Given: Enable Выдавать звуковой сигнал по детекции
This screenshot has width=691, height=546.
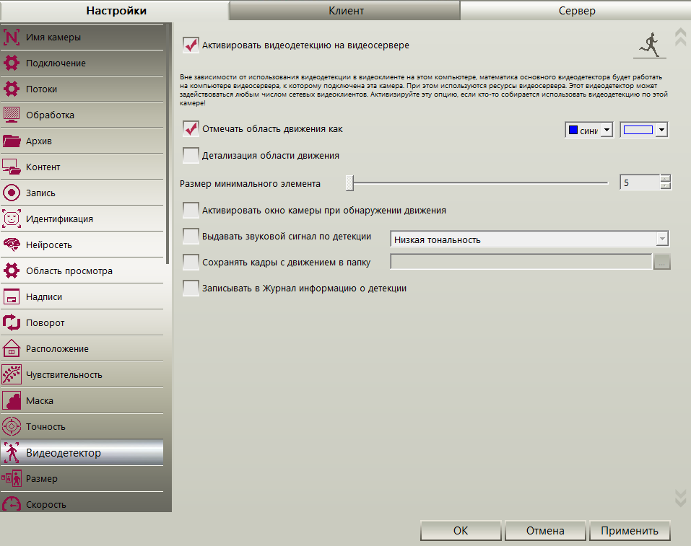Looking at the screenshot, I should (x=191, y=237).
